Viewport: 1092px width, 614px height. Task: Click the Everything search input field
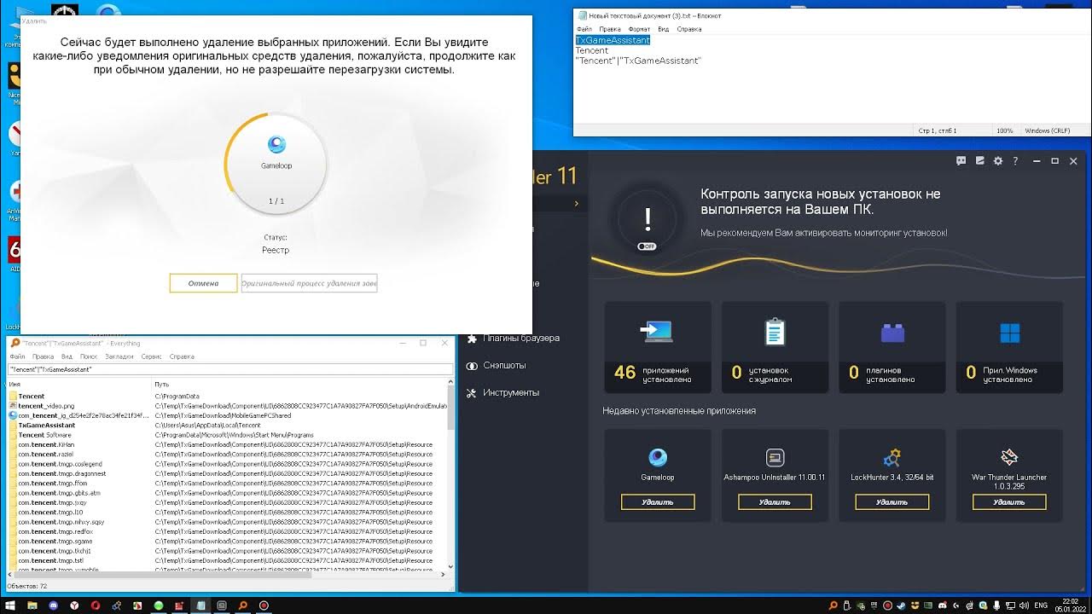pyautogui.click(x=229, y=369)
